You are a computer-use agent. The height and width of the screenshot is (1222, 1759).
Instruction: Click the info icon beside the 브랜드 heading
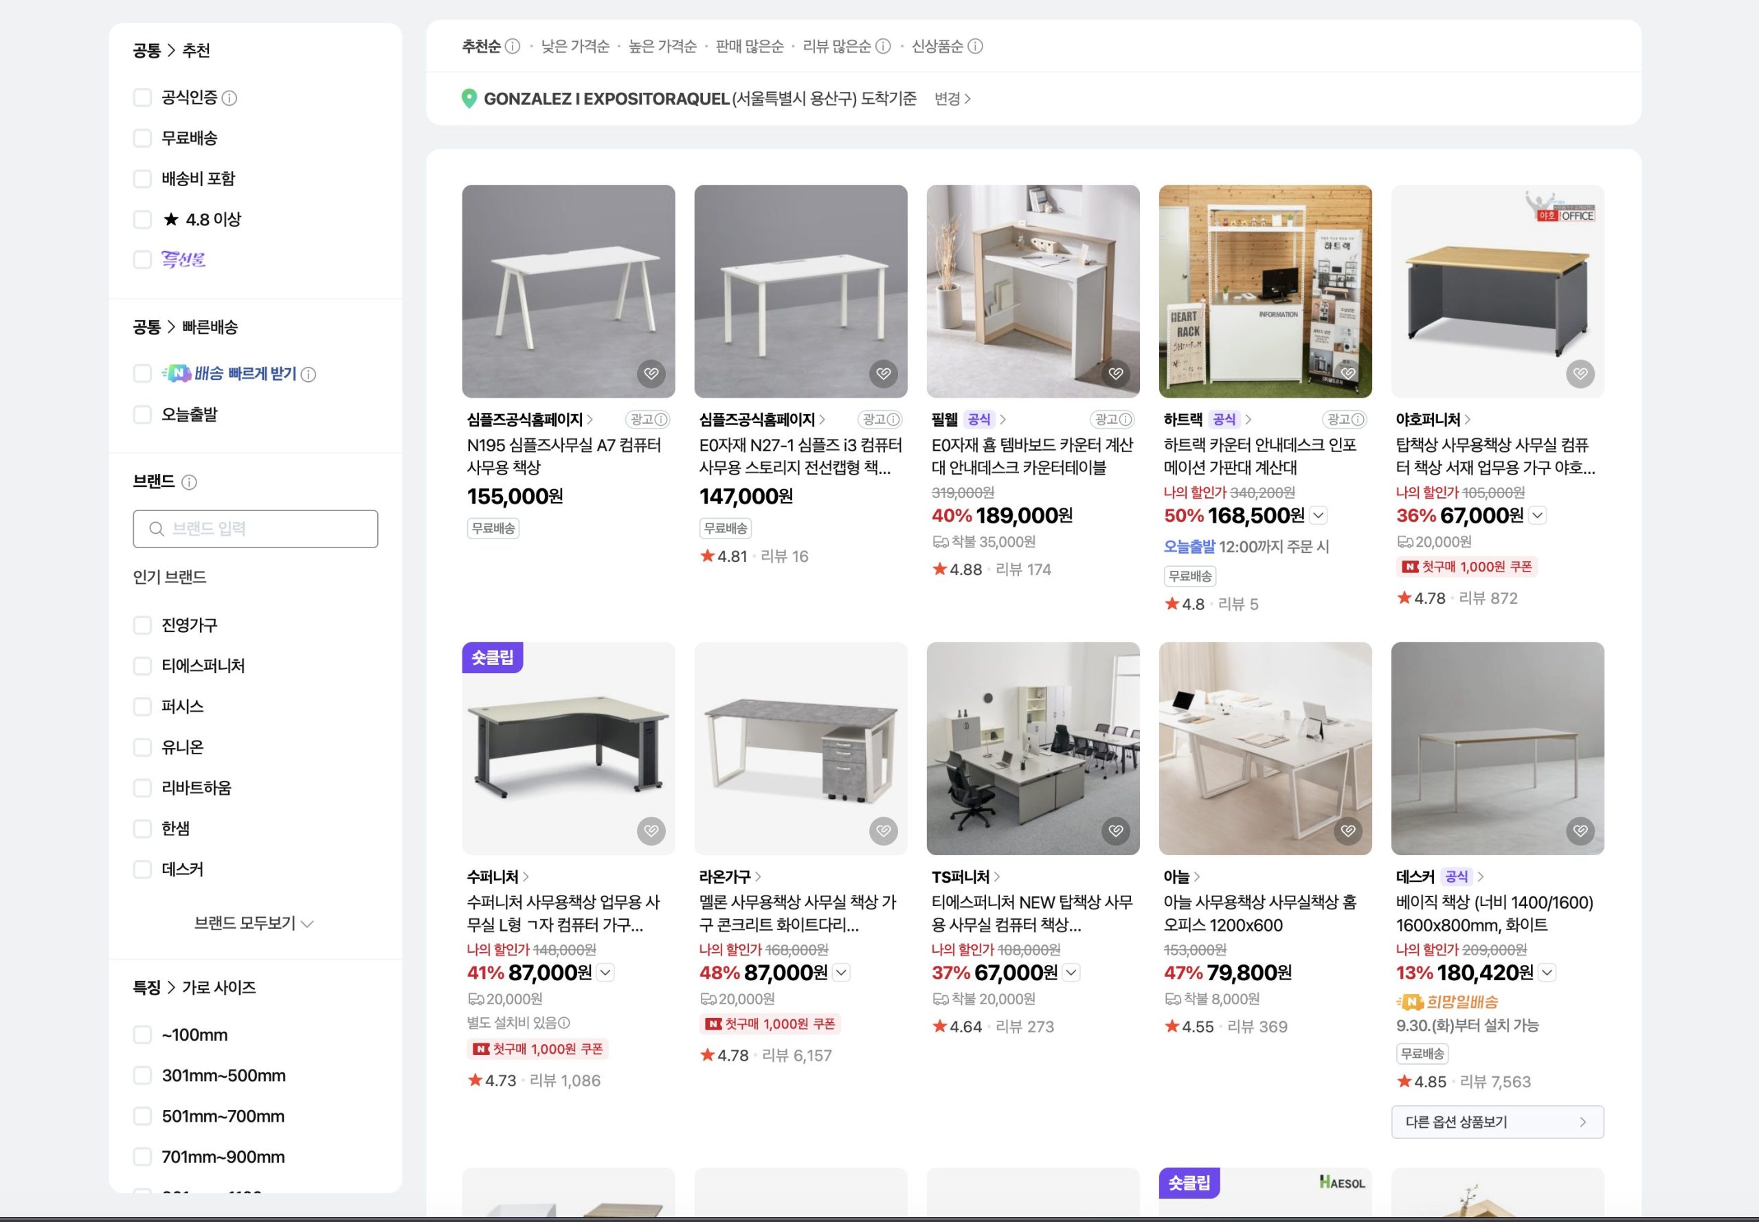point(189,482)
